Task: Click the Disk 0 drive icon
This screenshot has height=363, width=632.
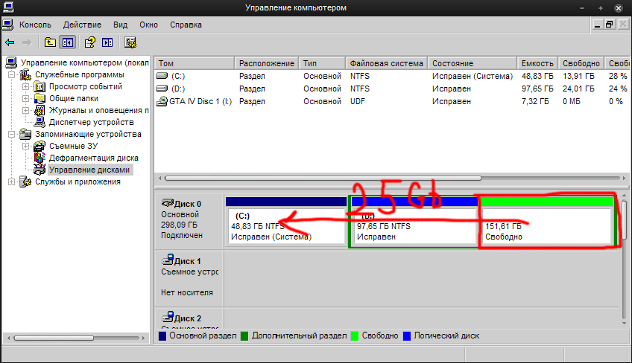Action: click(x=167, y=203)
